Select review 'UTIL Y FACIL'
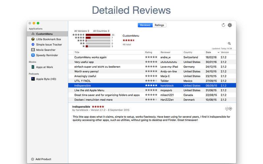Viewport: 263px width, 164px height. [x=152, y=81]
